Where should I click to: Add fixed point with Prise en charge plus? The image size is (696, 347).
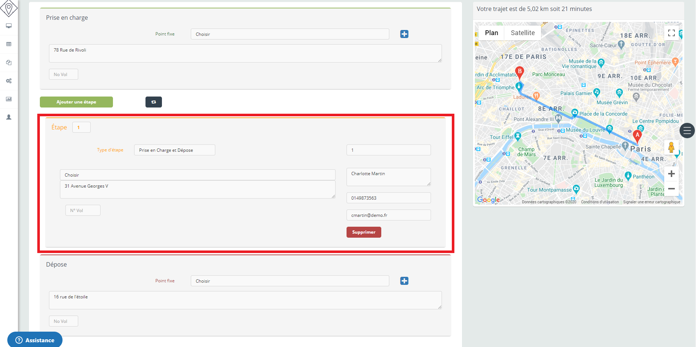click(x=404, y=34)
